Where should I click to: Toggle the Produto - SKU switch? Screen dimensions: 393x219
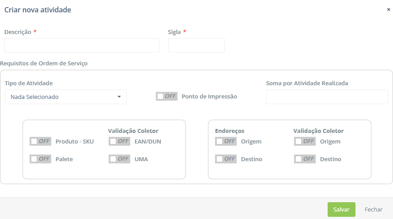coord(40,141)
